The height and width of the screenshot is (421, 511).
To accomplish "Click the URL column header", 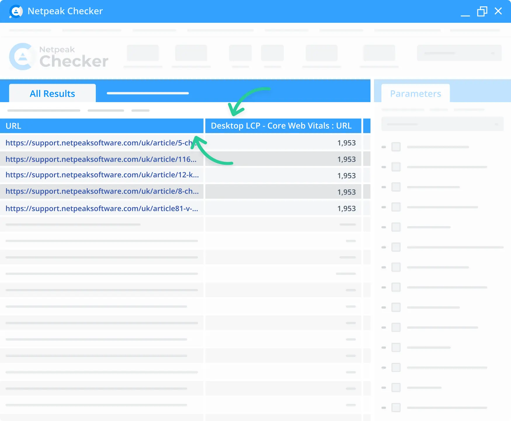I will coord(102,126).
